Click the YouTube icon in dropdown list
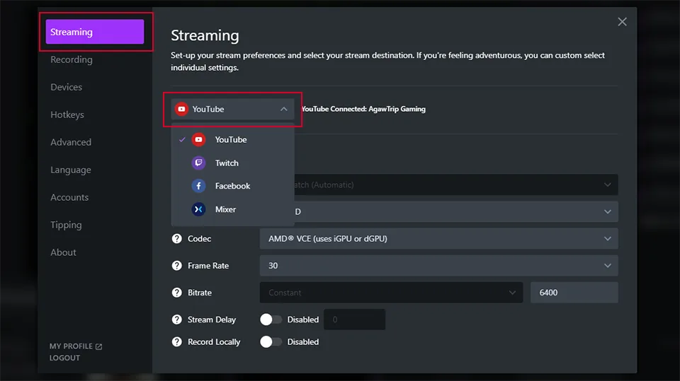The image size is (680, 381). [198, 139]
